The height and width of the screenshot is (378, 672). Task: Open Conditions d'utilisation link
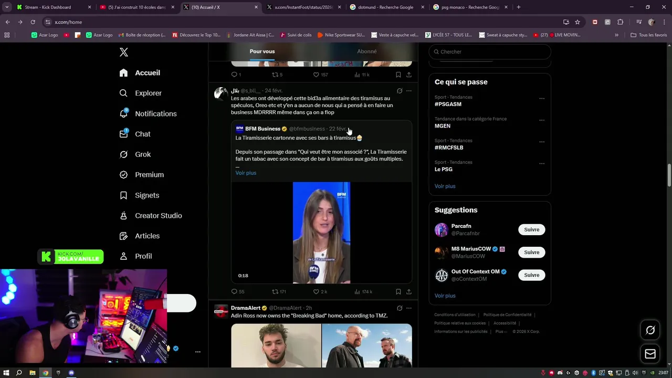coord(455,315)
